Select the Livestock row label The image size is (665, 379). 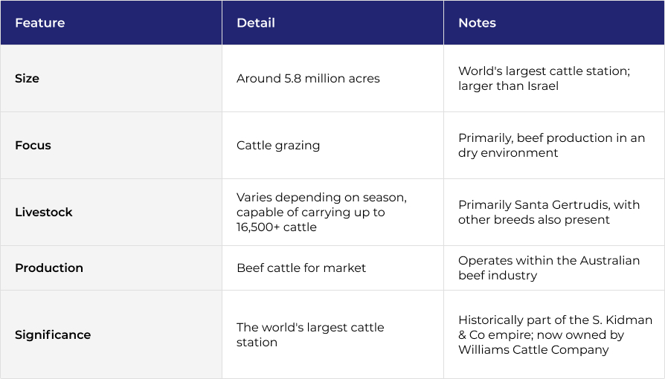tap(44, 213)
